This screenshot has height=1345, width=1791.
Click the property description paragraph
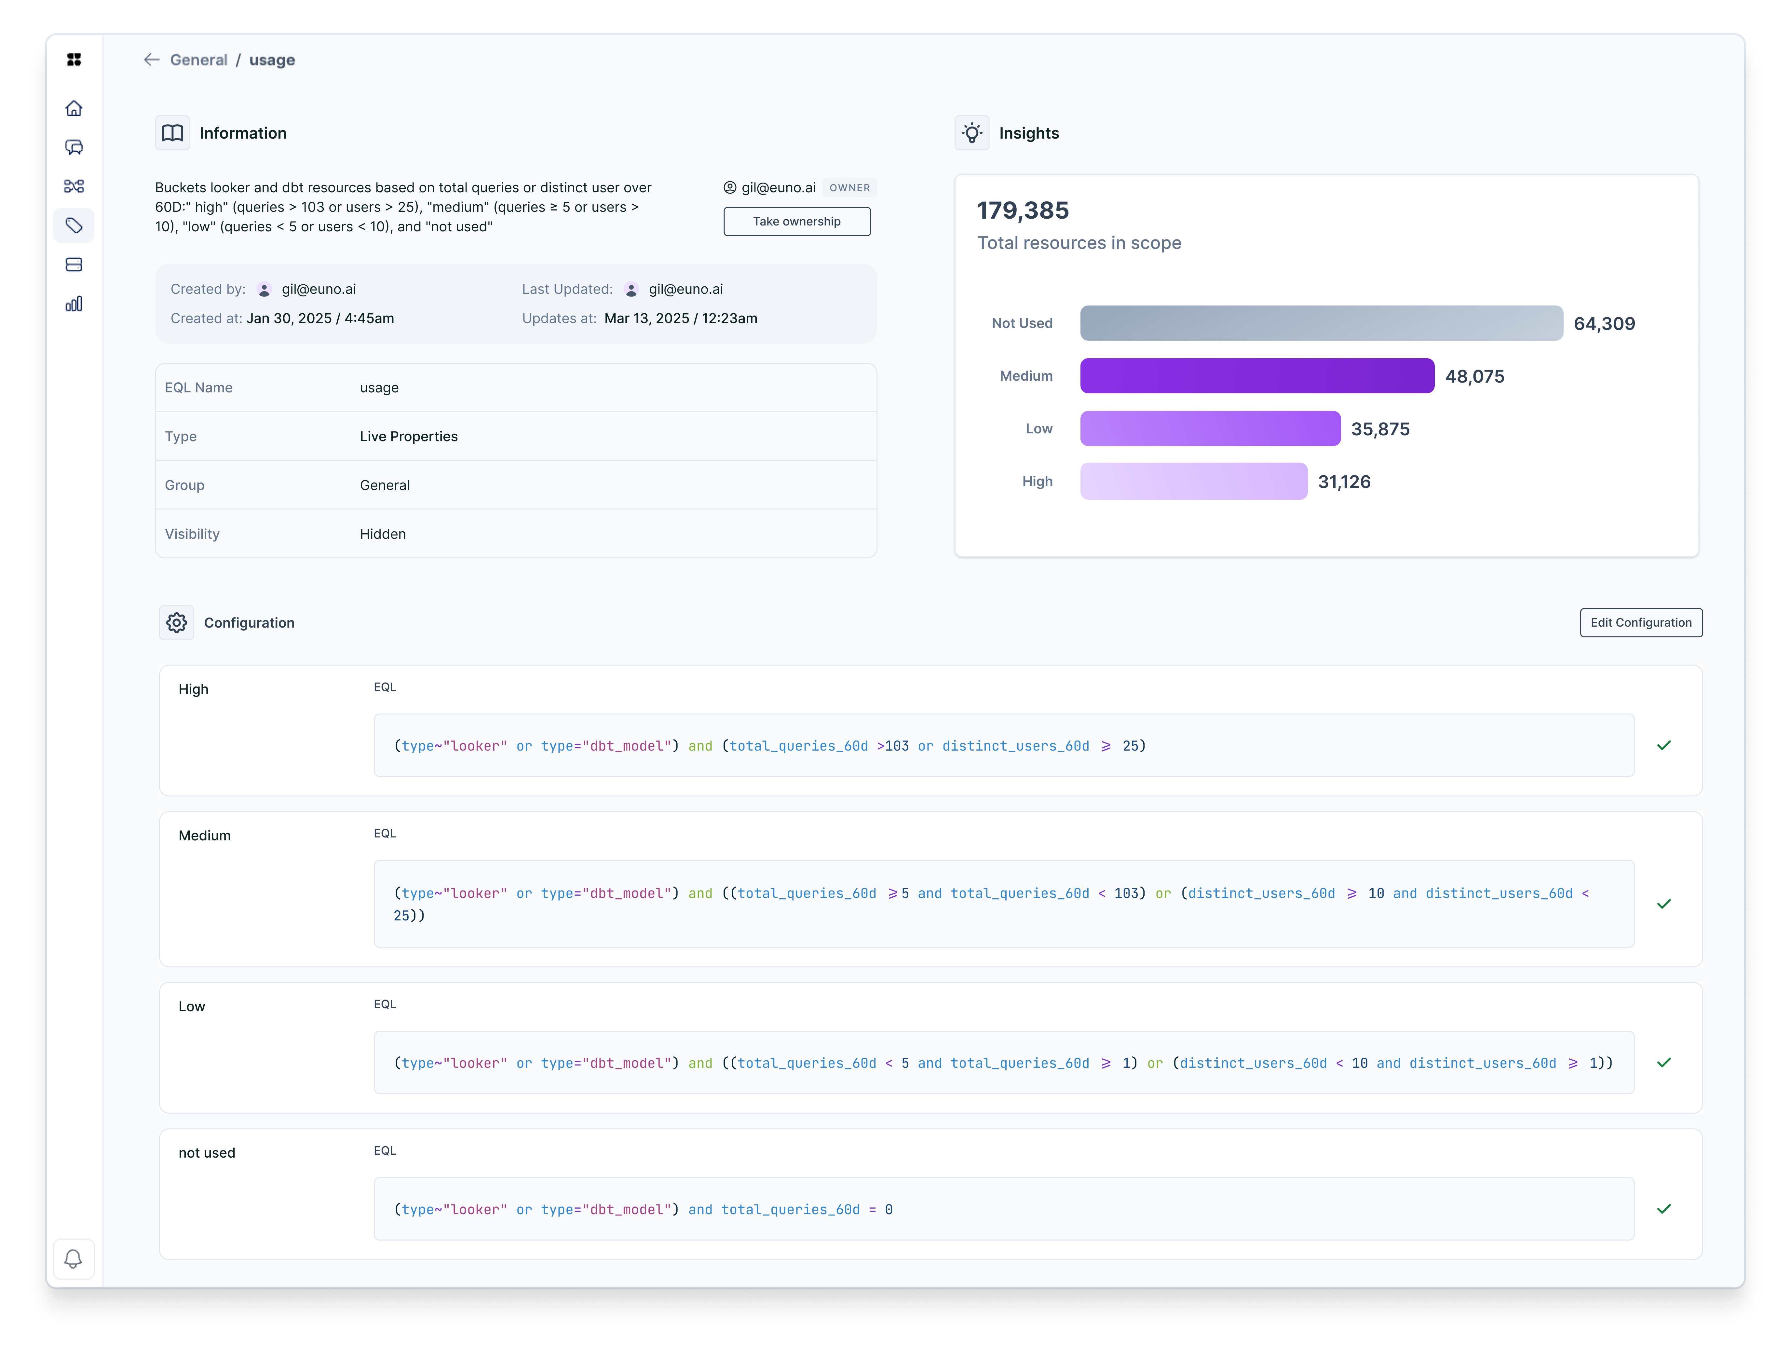403,207
